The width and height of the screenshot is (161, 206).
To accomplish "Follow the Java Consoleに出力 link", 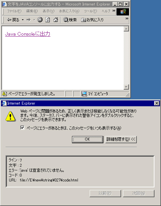I will [x=28, y=34].
